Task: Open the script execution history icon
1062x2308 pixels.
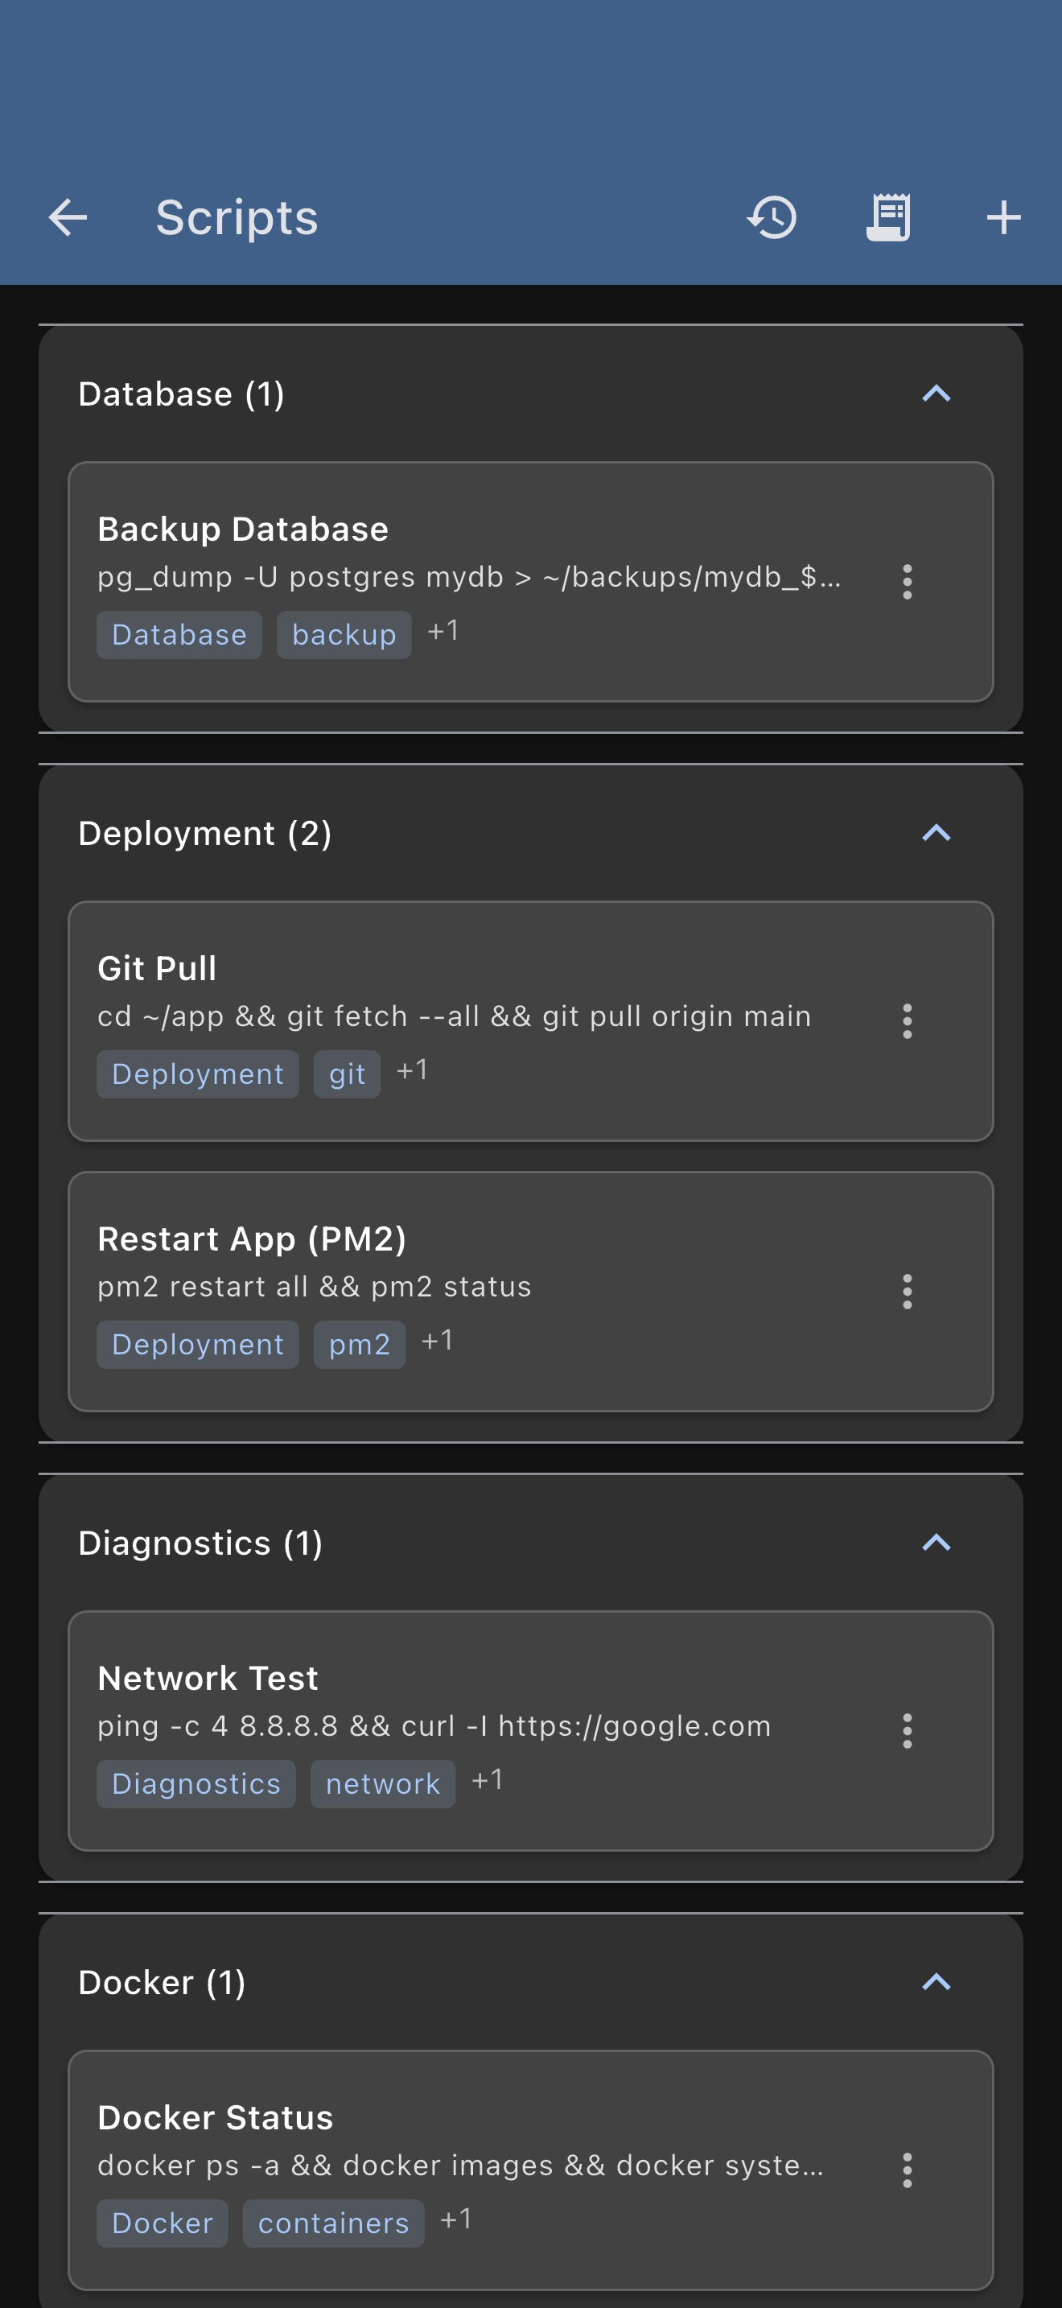Action: [x=771, y=216]
